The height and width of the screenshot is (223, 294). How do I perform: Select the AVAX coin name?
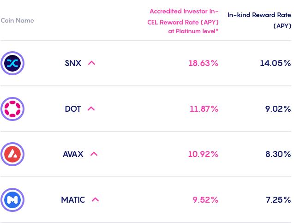click(x=73, y=154)
